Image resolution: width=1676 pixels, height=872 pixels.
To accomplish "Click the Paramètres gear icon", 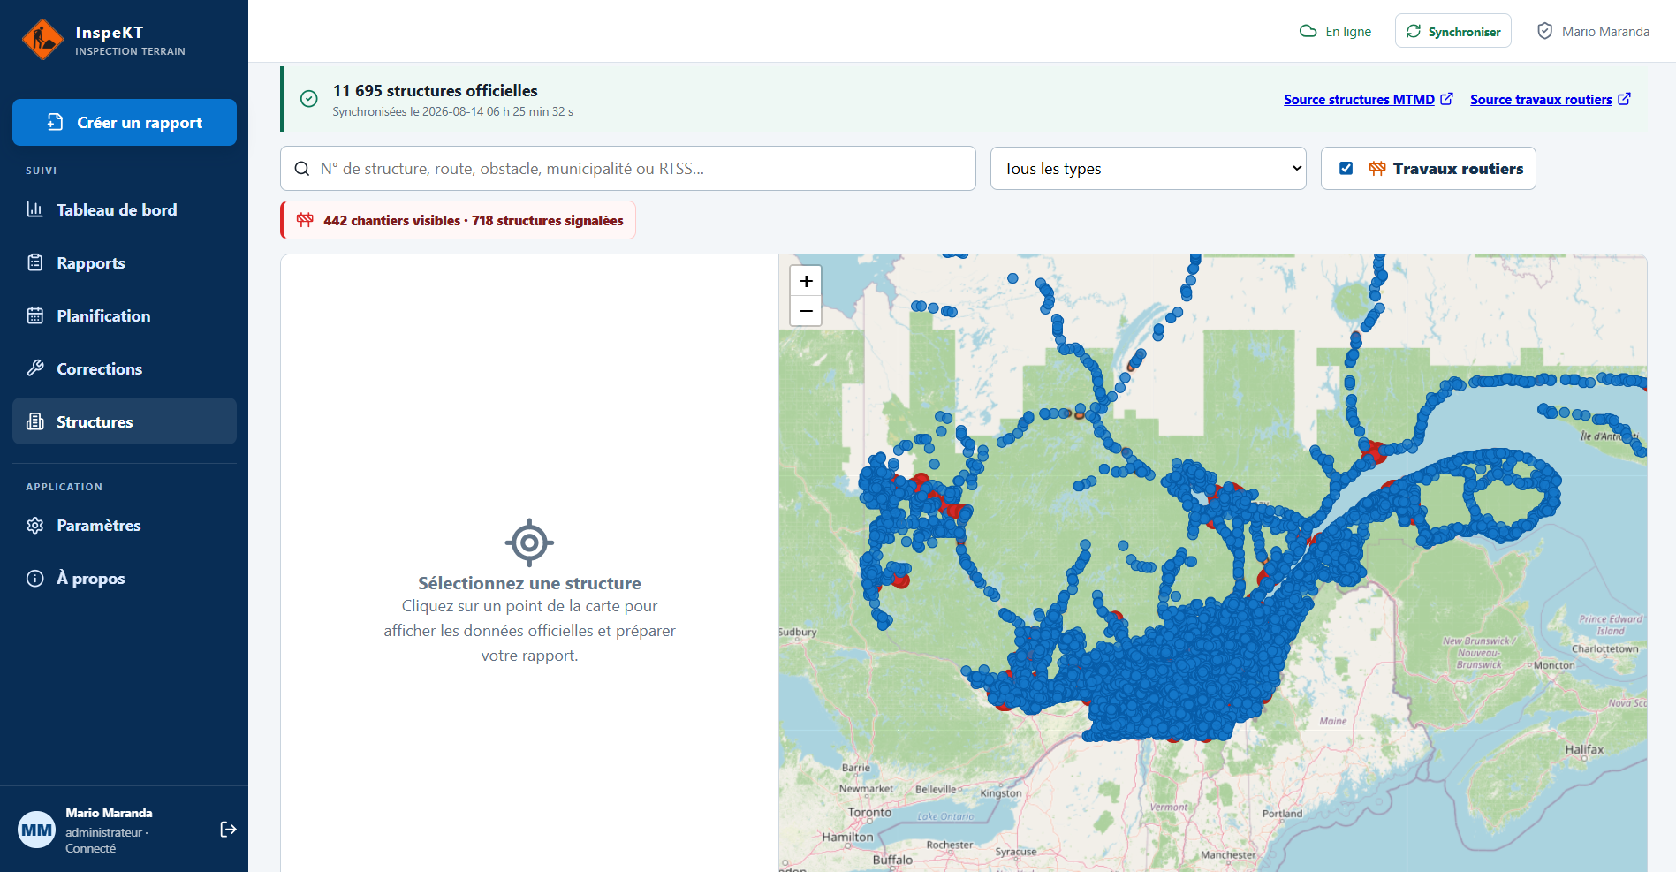I will tap(35, 526).
